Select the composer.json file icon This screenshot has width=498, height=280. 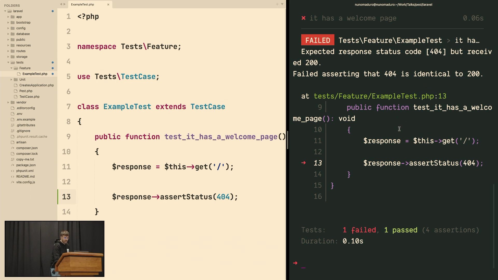tap(12, 148)
